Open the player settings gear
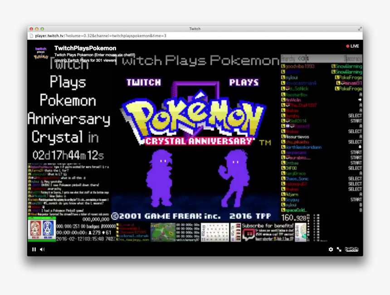390x295 pixels. coord(331,249)
